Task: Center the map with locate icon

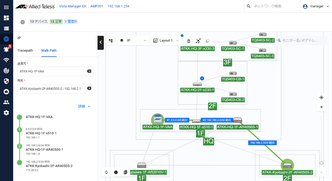Action: 321,97
